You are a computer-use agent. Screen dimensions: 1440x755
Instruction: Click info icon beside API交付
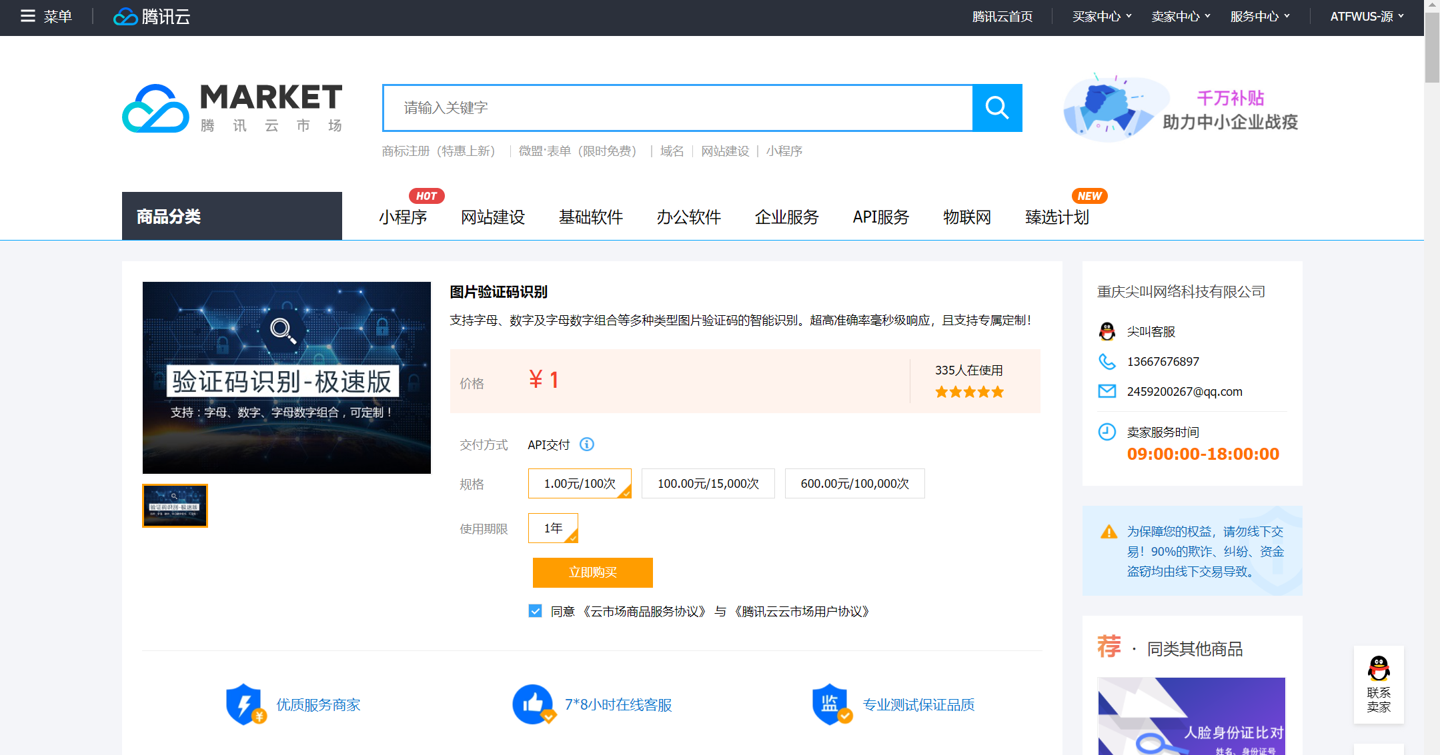pyautogui.click(x=586, y=444)
